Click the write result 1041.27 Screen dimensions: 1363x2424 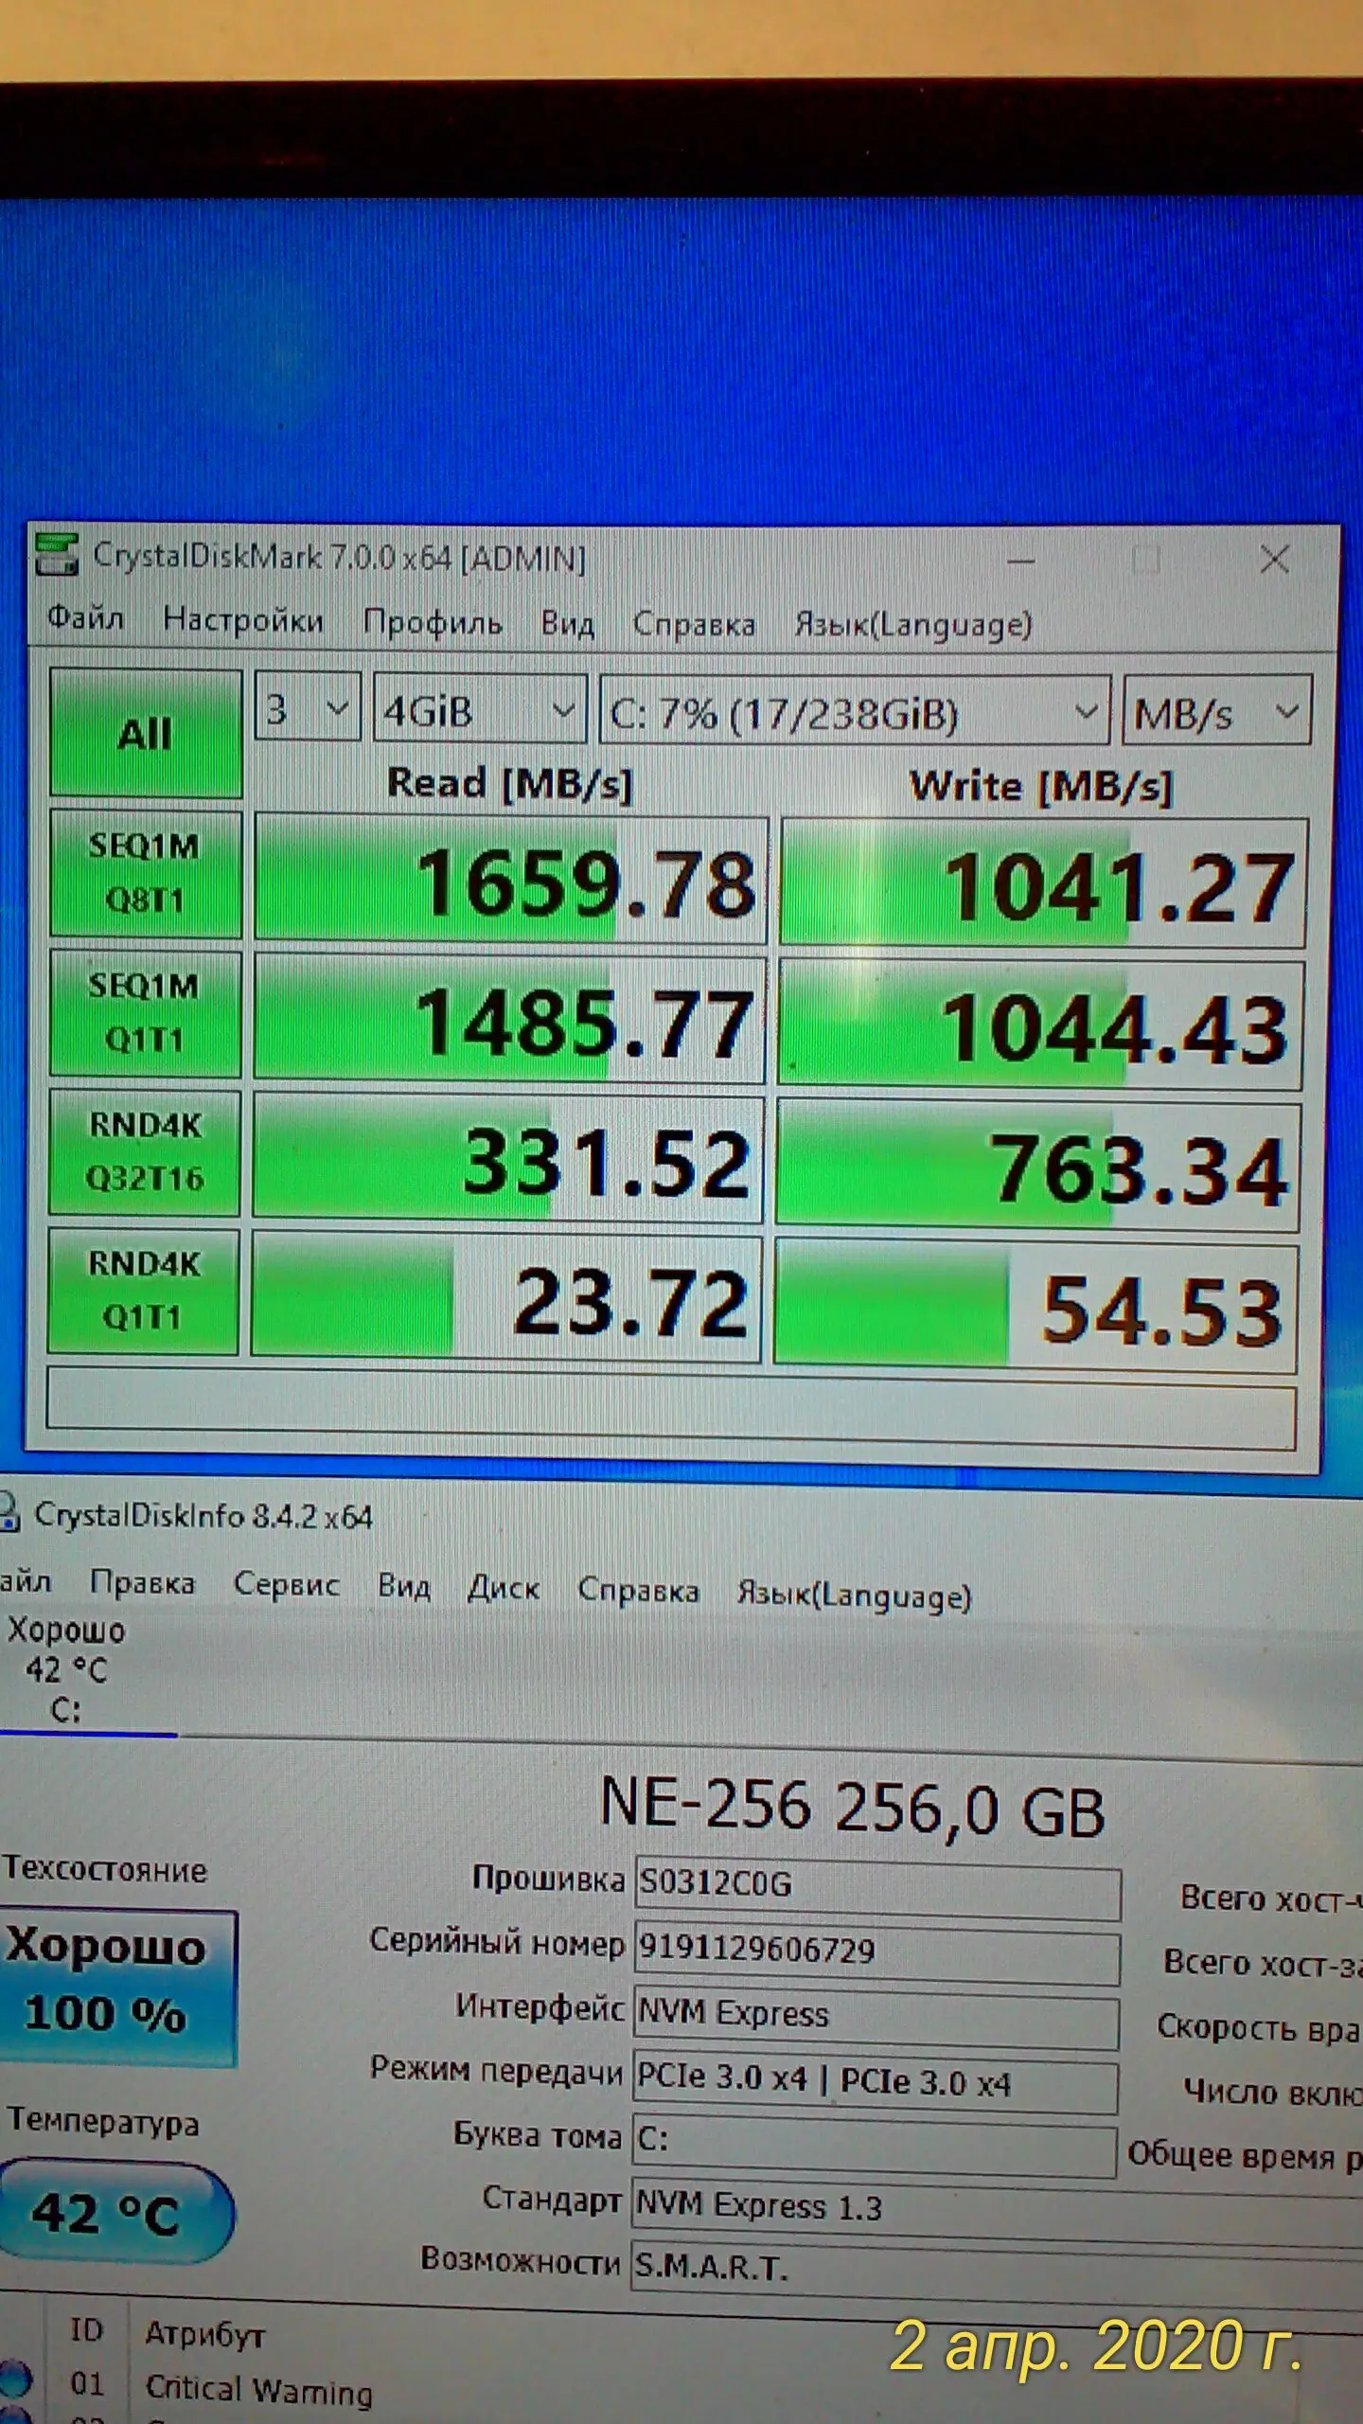(x=1043, y=883)
